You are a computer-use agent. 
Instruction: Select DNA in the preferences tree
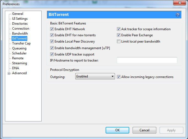[16, 68]
